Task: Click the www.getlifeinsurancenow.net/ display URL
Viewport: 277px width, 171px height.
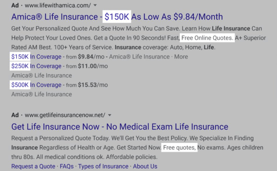Action: pyautogui.click(x=65, y=115)
